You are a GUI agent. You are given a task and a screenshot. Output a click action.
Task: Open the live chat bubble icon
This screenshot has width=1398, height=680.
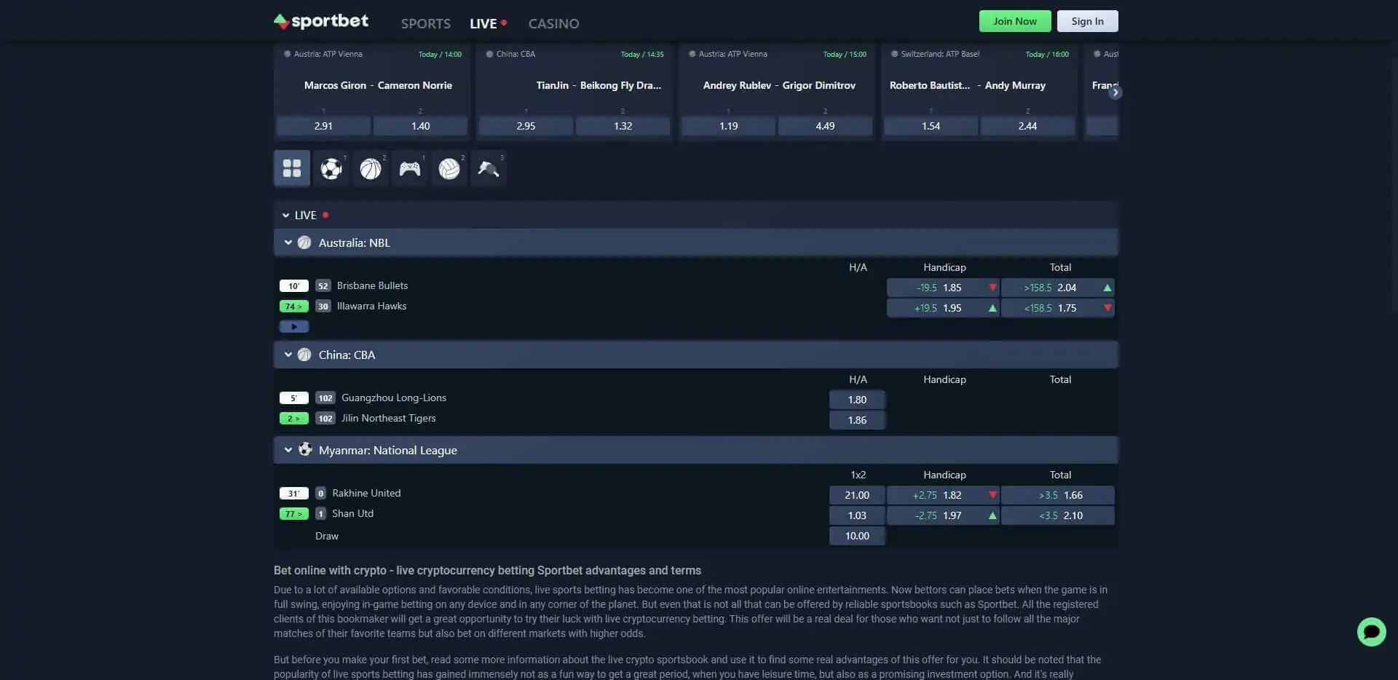point(1371,632)
